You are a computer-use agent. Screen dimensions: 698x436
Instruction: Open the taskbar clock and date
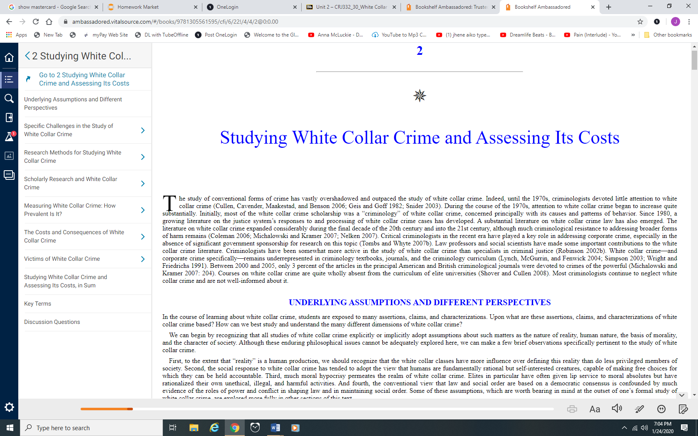(663, 428)
